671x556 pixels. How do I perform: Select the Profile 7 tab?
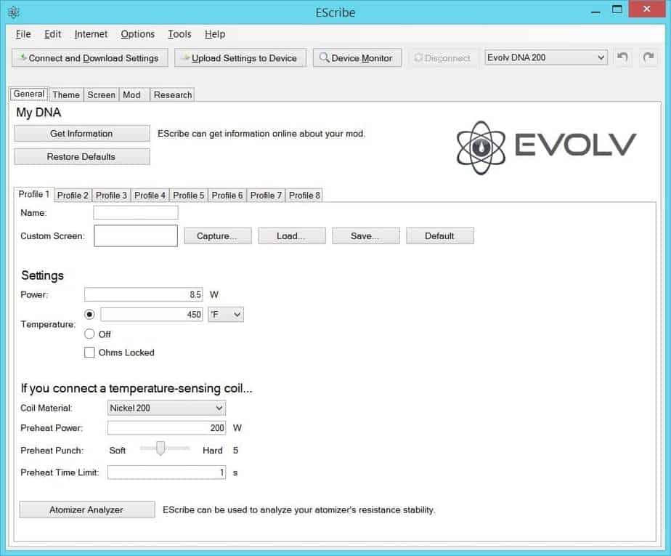click(266, 196)
